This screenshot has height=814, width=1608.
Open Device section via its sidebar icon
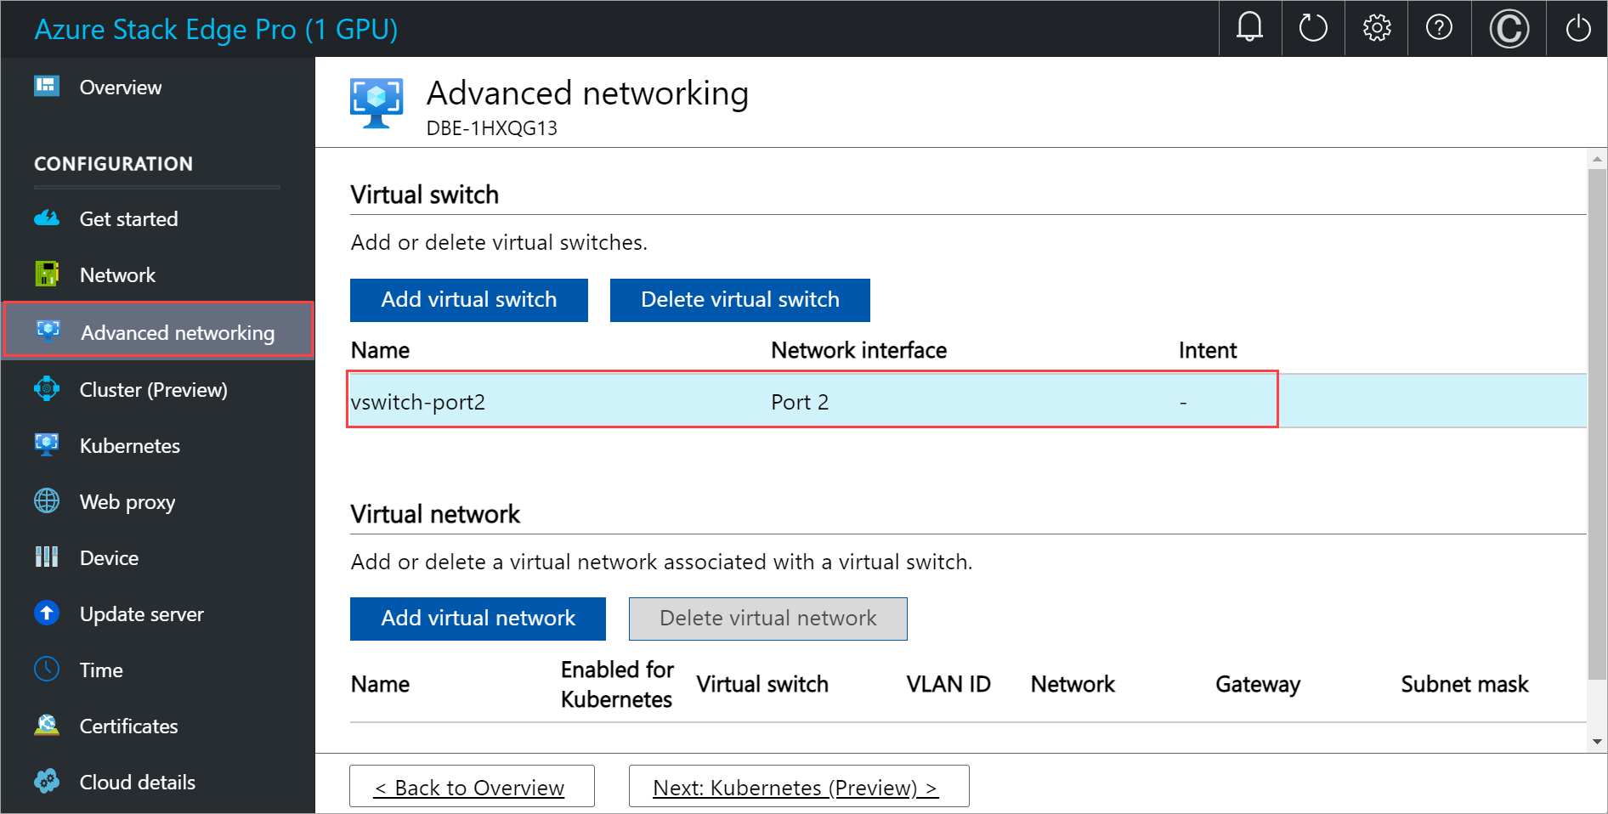pyautogui.click(x=47, y=557)
